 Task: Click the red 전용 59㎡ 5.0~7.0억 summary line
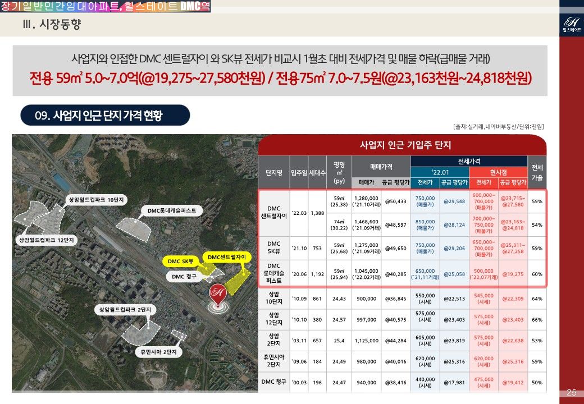(280, 78)
